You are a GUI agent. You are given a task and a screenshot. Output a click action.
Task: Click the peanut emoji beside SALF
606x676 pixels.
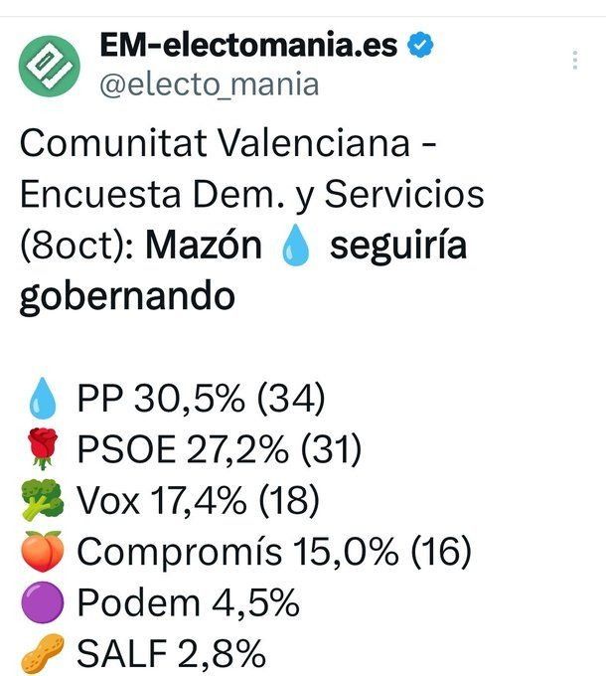click(x=42, y=654)
